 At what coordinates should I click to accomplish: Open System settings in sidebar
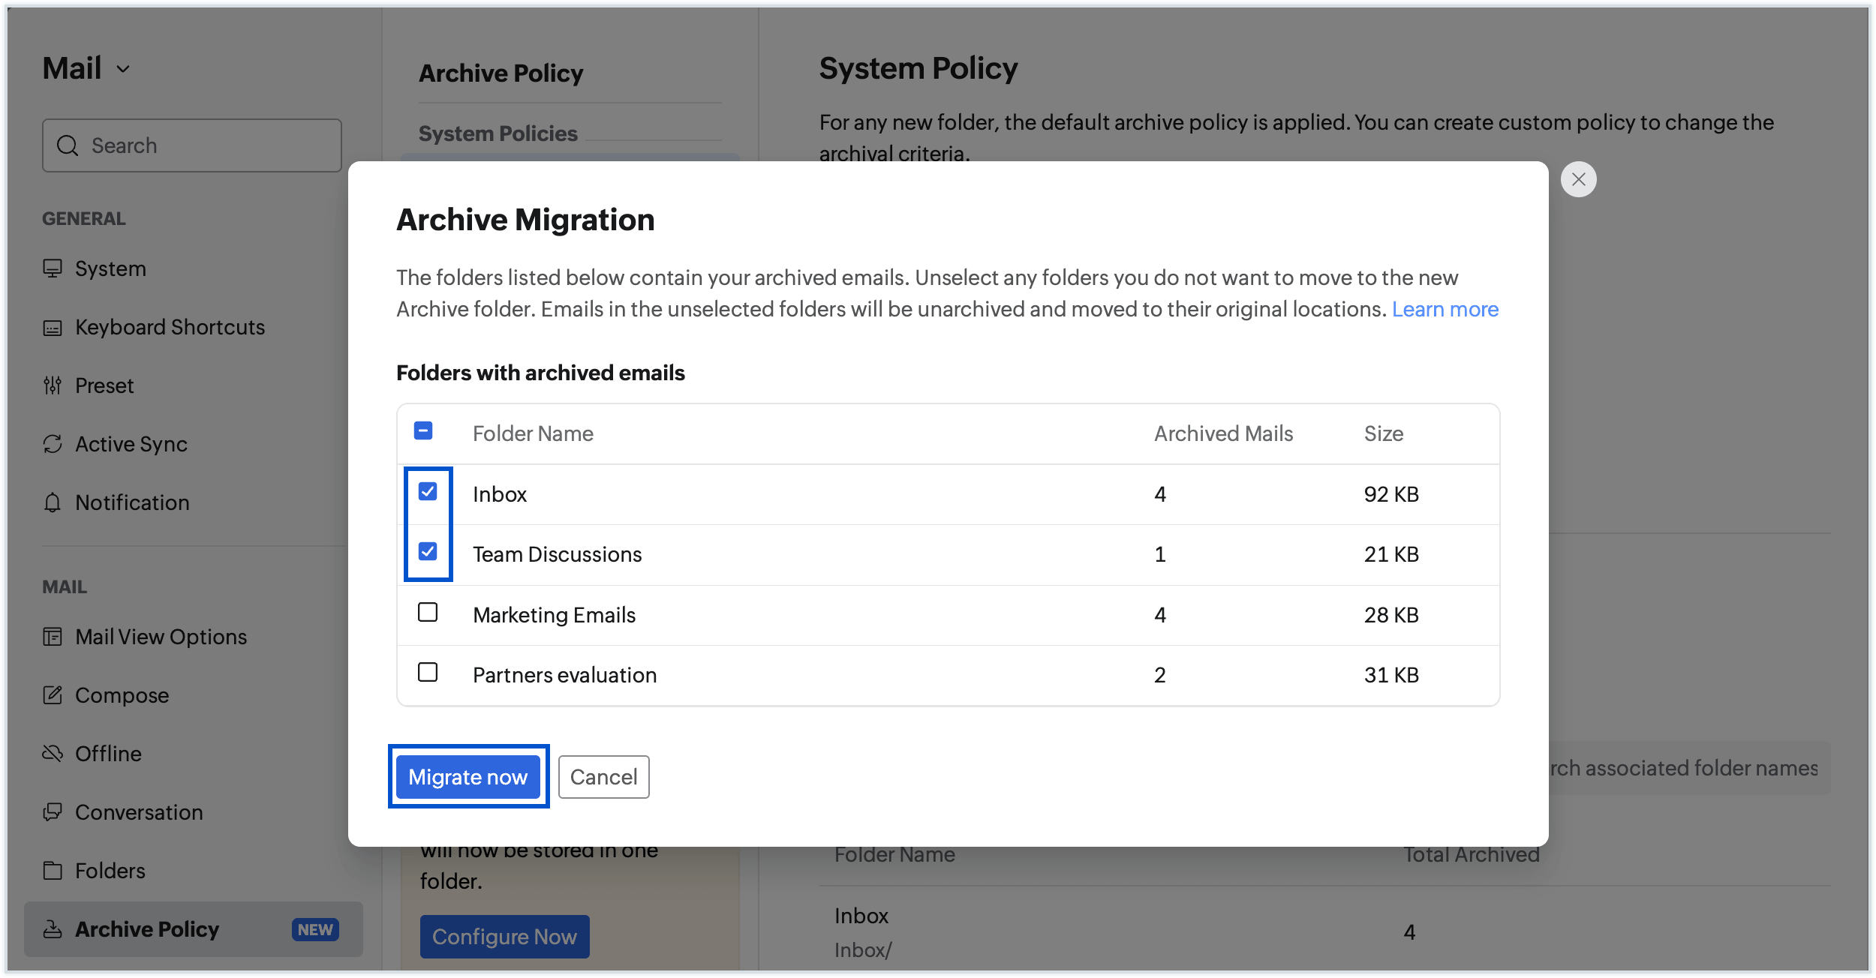coord(110,268)
